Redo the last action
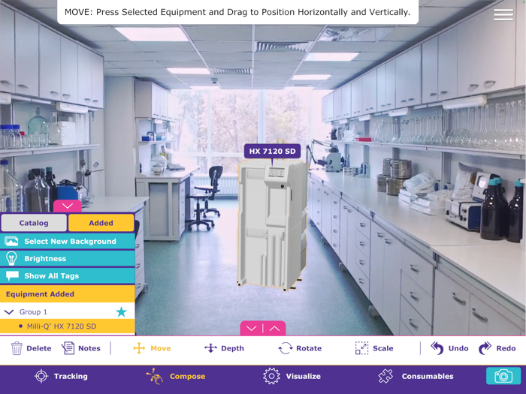This screenshot has width=526, height=394. pos(497,348)
